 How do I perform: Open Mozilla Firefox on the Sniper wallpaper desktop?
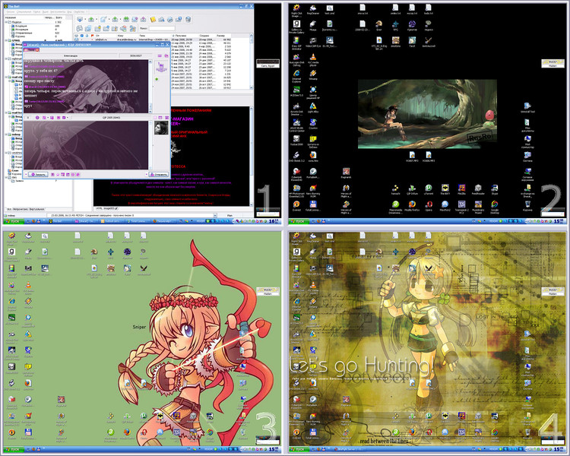point(127,432)
